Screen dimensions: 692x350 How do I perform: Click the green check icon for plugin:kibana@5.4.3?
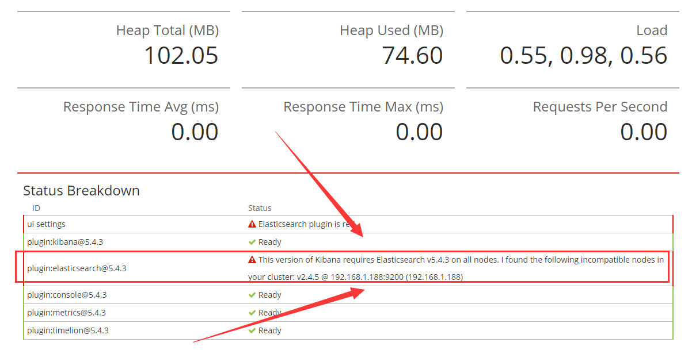252,242
